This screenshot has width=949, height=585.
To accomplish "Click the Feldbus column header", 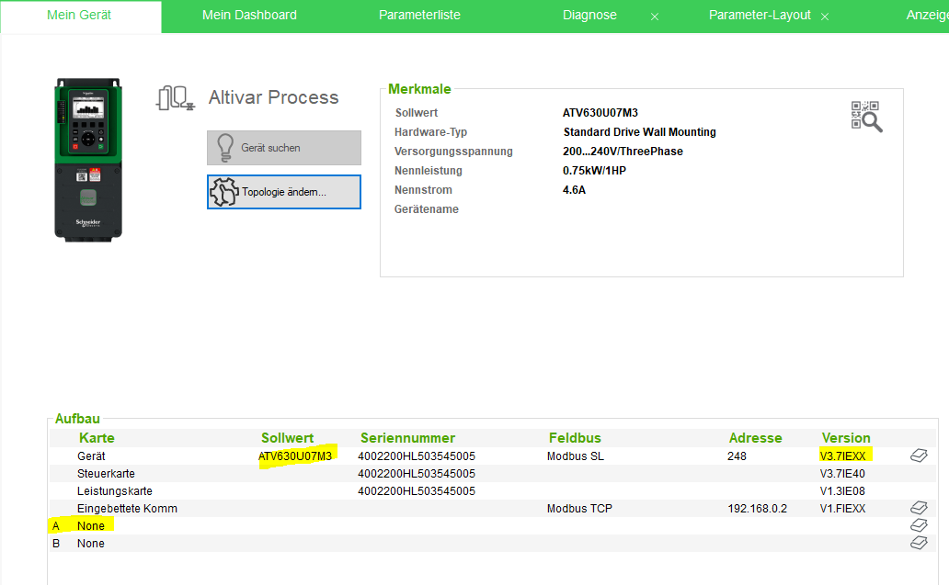I will pyautogui.click(x=575, y=437).
